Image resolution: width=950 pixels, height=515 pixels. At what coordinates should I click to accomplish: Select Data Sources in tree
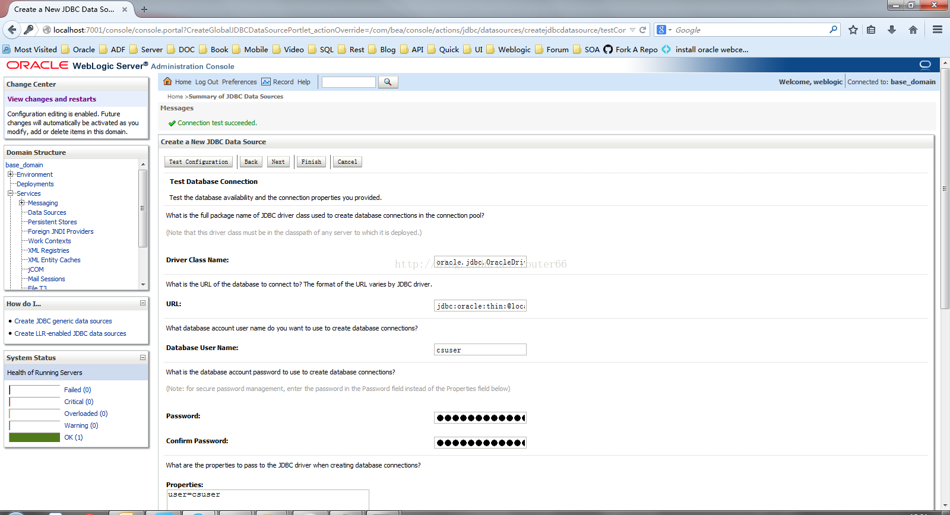[47, 212]
